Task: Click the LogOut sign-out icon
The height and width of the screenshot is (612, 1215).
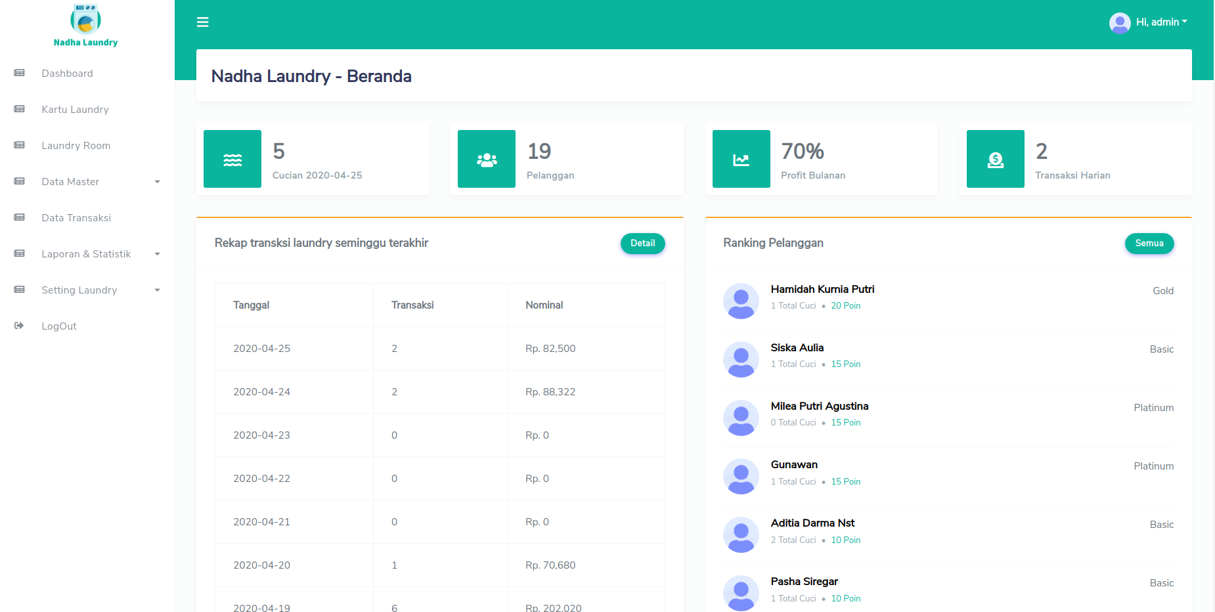Action: click(19, 326)
